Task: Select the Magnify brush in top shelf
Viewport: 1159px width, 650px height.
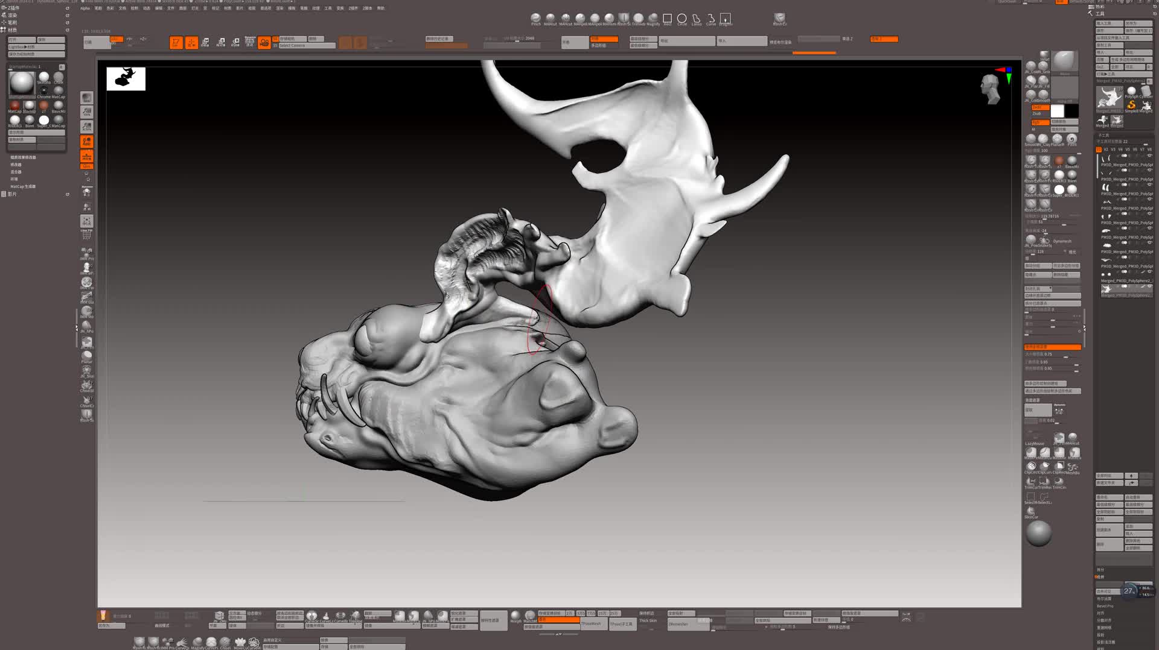Action: [653, 19]
